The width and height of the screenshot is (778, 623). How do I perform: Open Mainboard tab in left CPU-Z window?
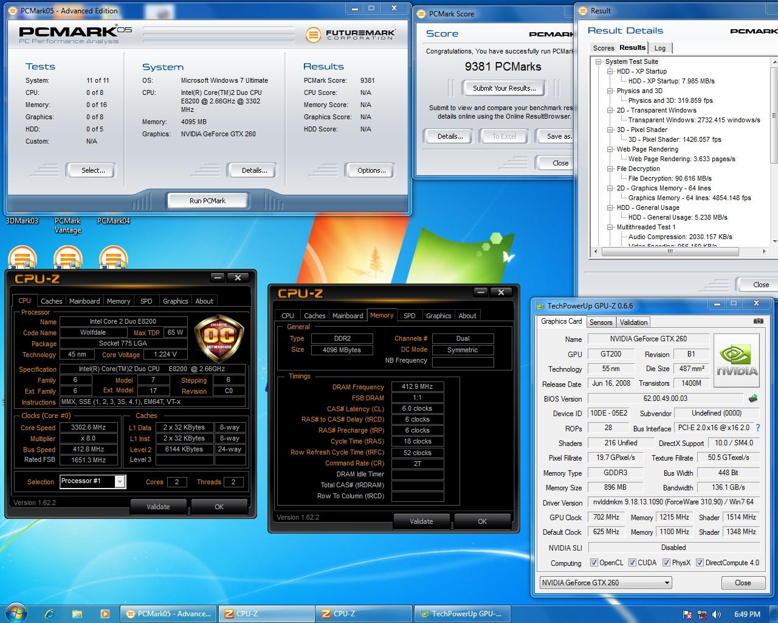84,301
